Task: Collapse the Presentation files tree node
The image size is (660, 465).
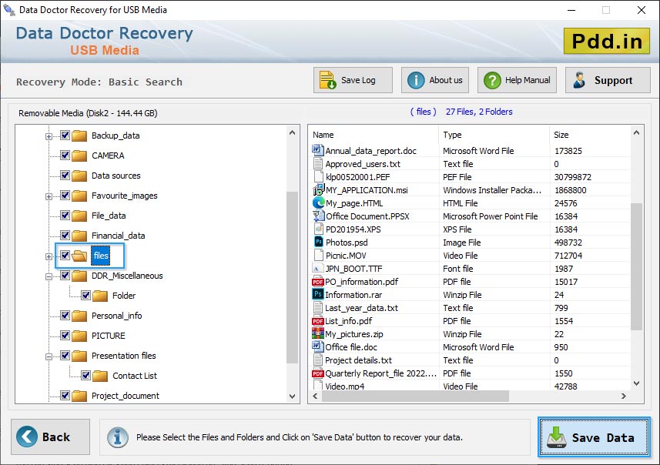Action: click(x=49, y=357)
